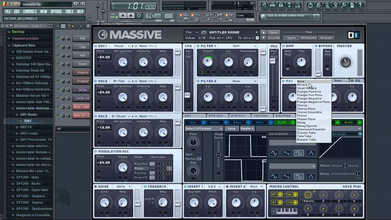The height and width of the screenshot is (220, 391).
Task: Click the KTr macro source handle
Action: (280, 195)
